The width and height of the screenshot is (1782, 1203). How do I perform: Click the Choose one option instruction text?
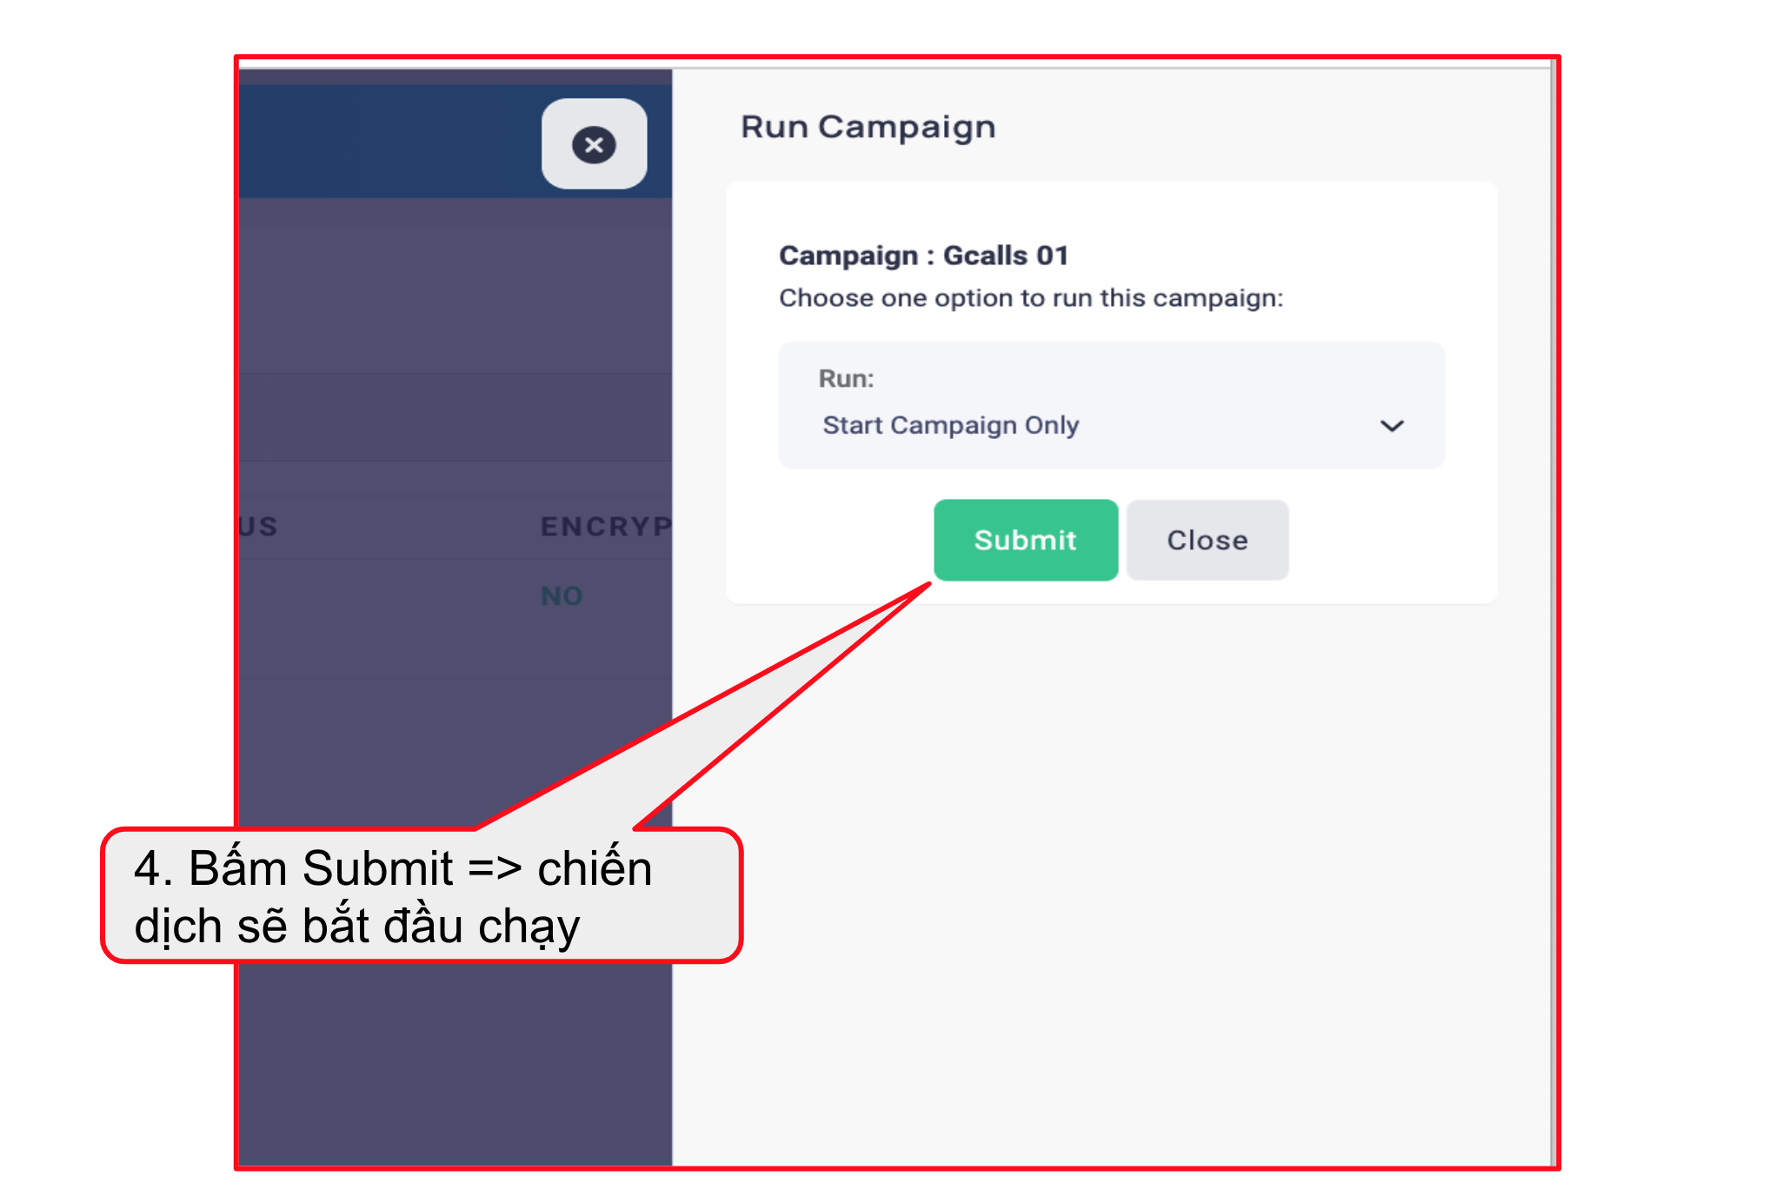pos(1031,298)
